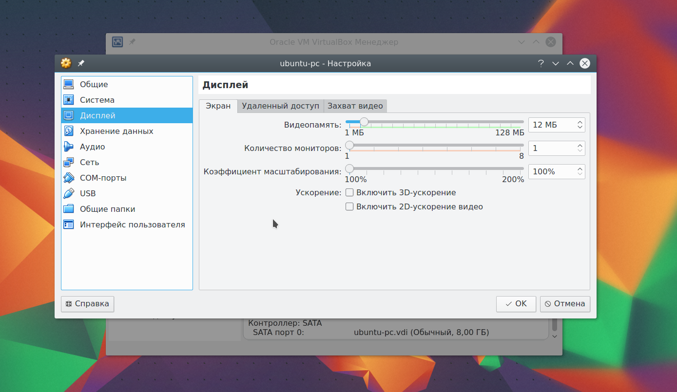
Task: Switch to the Захват видео tab
Action: point(355,106)
